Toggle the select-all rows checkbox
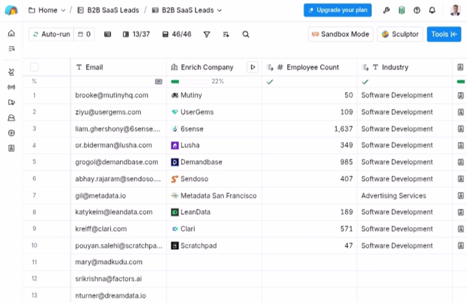Image resolution: width=467 pixels, height=303 pixels. click(34, 67)
